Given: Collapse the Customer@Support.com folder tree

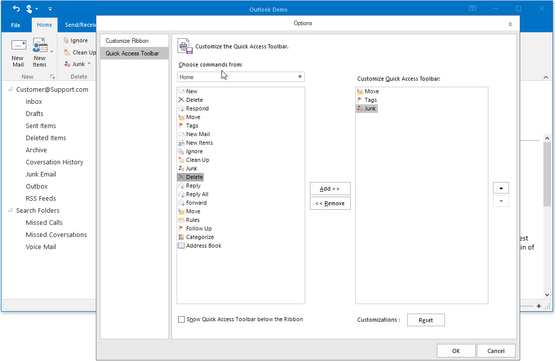Looking at the screenshot, I should tap(11, 89).
